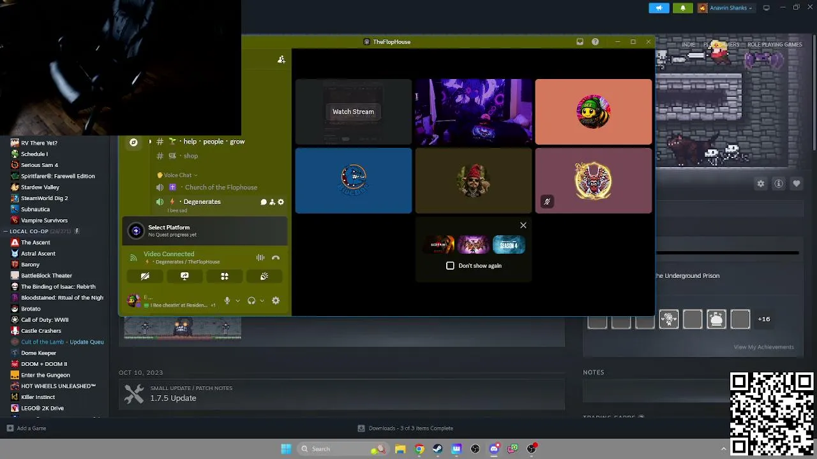The height and width of the screenshot is (459, 817).
Task: Open Steam Downloads status
Action: [405, 428]
